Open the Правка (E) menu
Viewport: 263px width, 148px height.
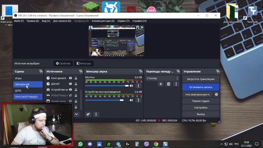click(x=33, y=21)
